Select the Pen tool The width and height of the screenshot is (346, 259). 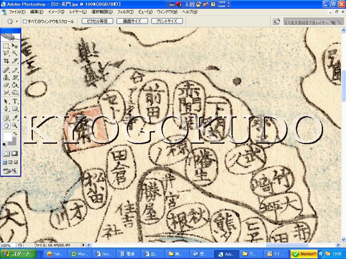tap(6, 109)
